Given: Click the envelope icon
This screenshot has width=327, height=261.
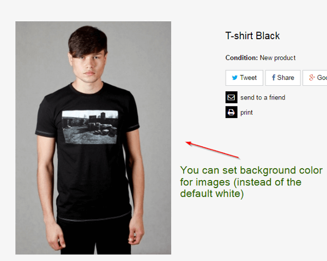Looking at the screenshot, I should tap(231, 97).
